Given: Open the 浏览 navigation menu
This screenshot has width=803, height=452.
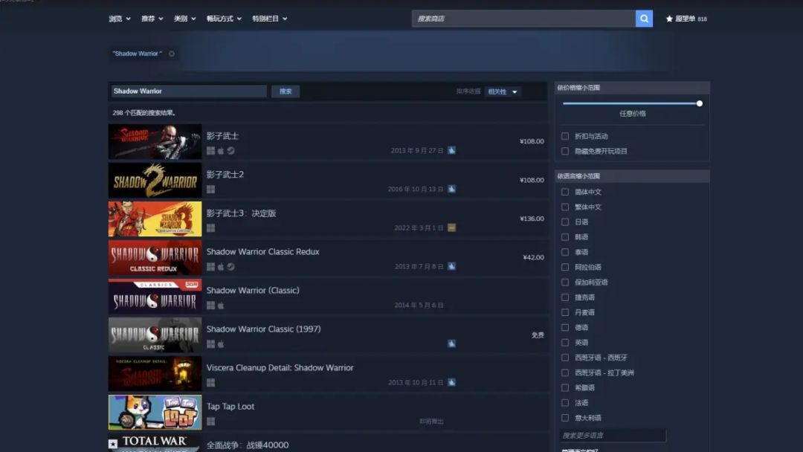Looking at the screenshot, I should tap(120, 19).
